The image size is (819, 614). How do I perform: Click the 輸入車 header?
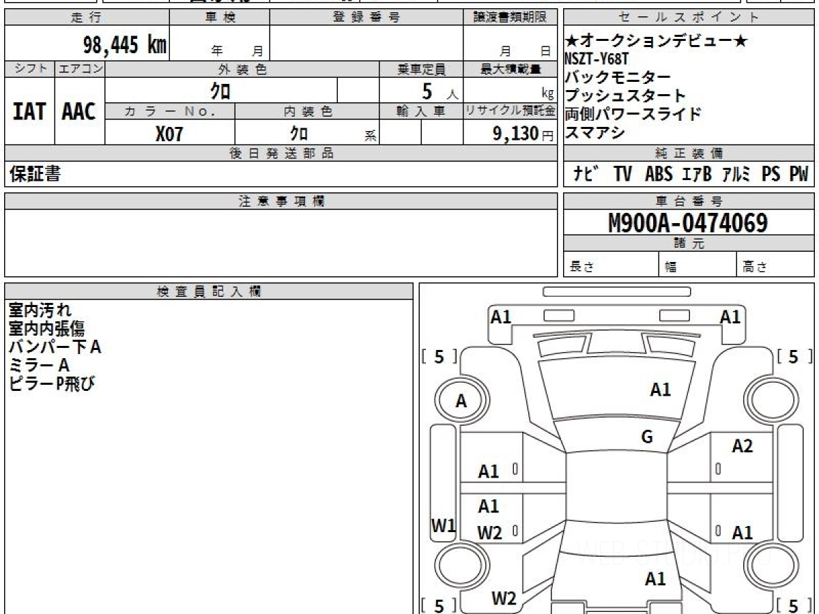tap(421, 111)
